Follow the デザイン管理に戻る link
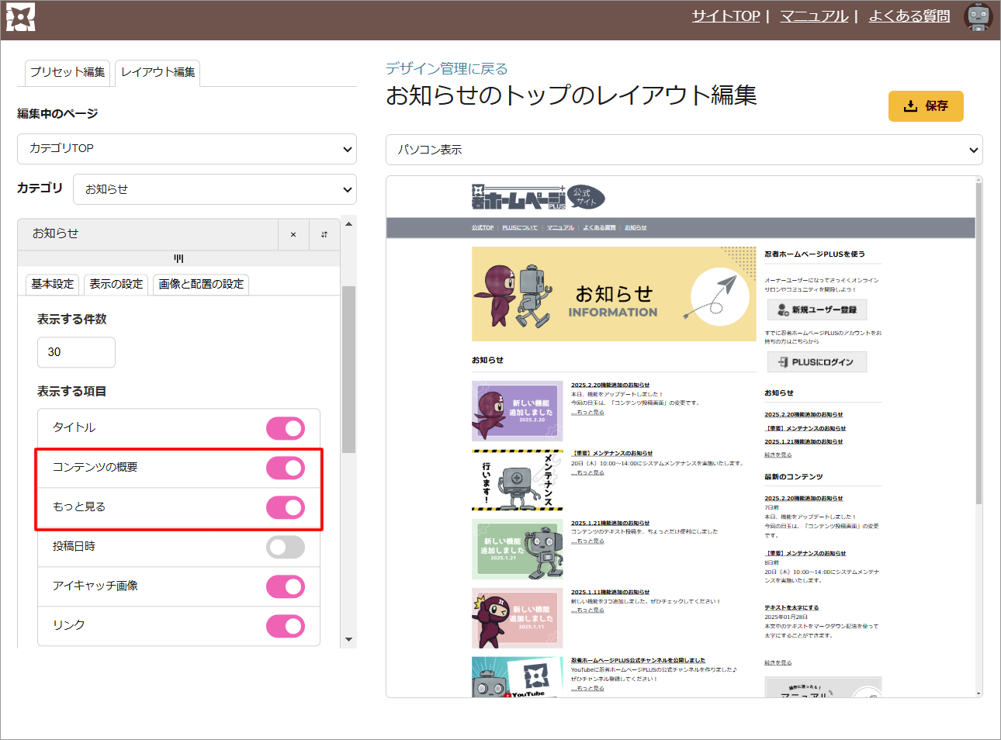 446,69
